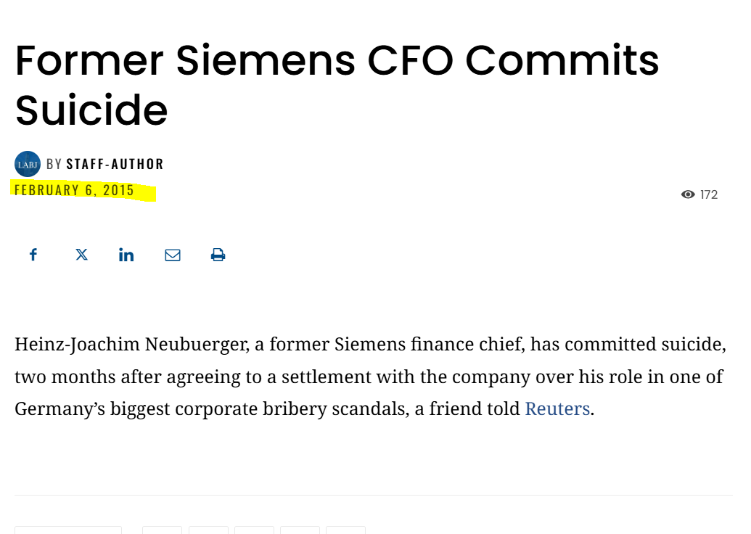Click the Former Siemens CFO headline
The height and width of the screenshot is (534, 751).
click(x=337, y=85)
